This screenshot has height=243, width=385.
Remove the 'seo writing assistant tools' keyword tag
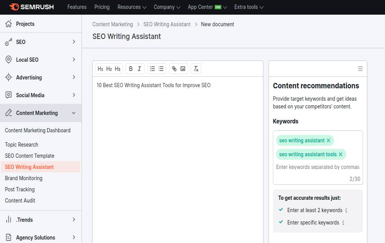tap(341, 154)
